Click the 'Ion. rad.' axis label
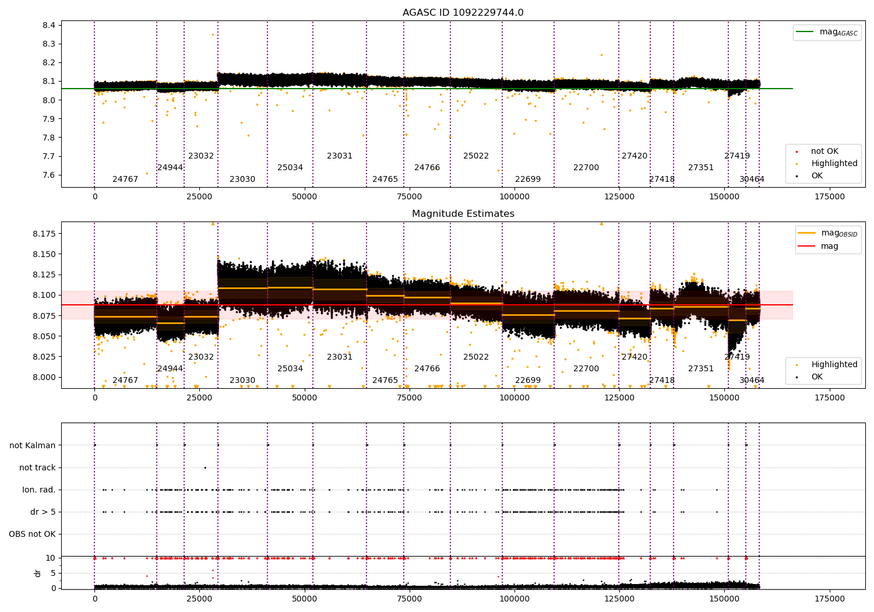 [x=39, y=490]
